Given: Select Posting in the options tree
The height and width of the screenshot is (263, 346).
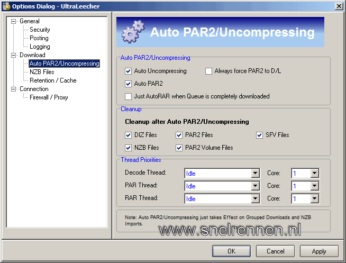Looking at the screenshot, I should (x=39, y=38).
